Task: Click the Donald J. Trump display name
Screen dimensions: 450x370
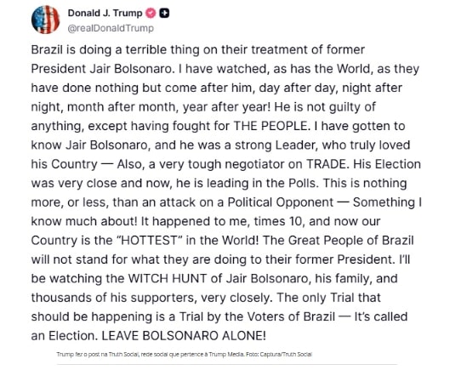Action: 105,14
